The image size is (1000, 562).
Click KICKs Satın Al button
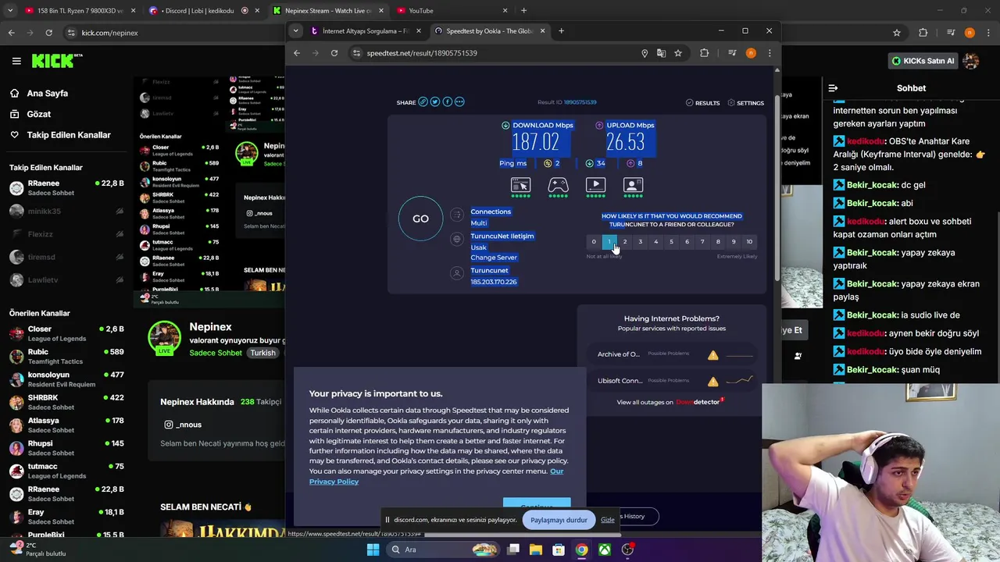(x=922, y=61)
